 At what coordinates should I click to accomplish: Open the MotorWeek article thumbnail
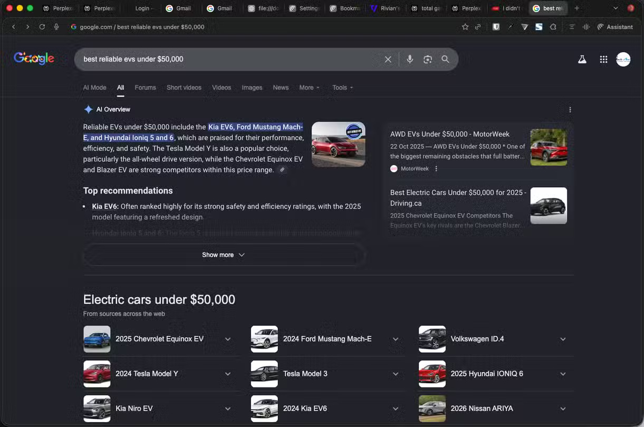click(x=549, y=147)
